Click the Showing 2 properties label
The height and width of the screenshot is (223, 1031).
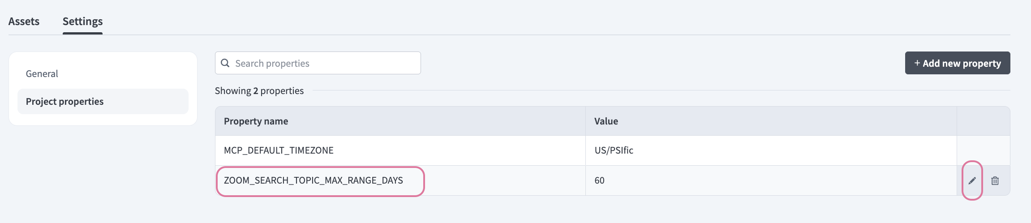point(259,90)
